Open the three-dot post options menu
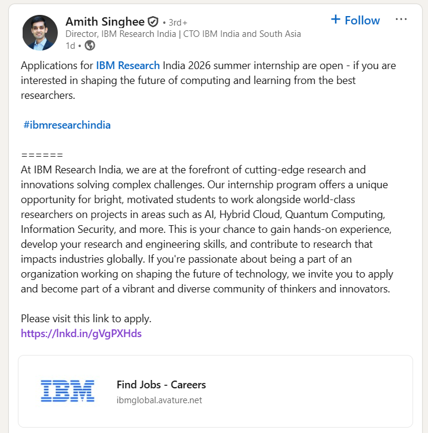This screenshot has height=433, width=428. coord(401,20)
